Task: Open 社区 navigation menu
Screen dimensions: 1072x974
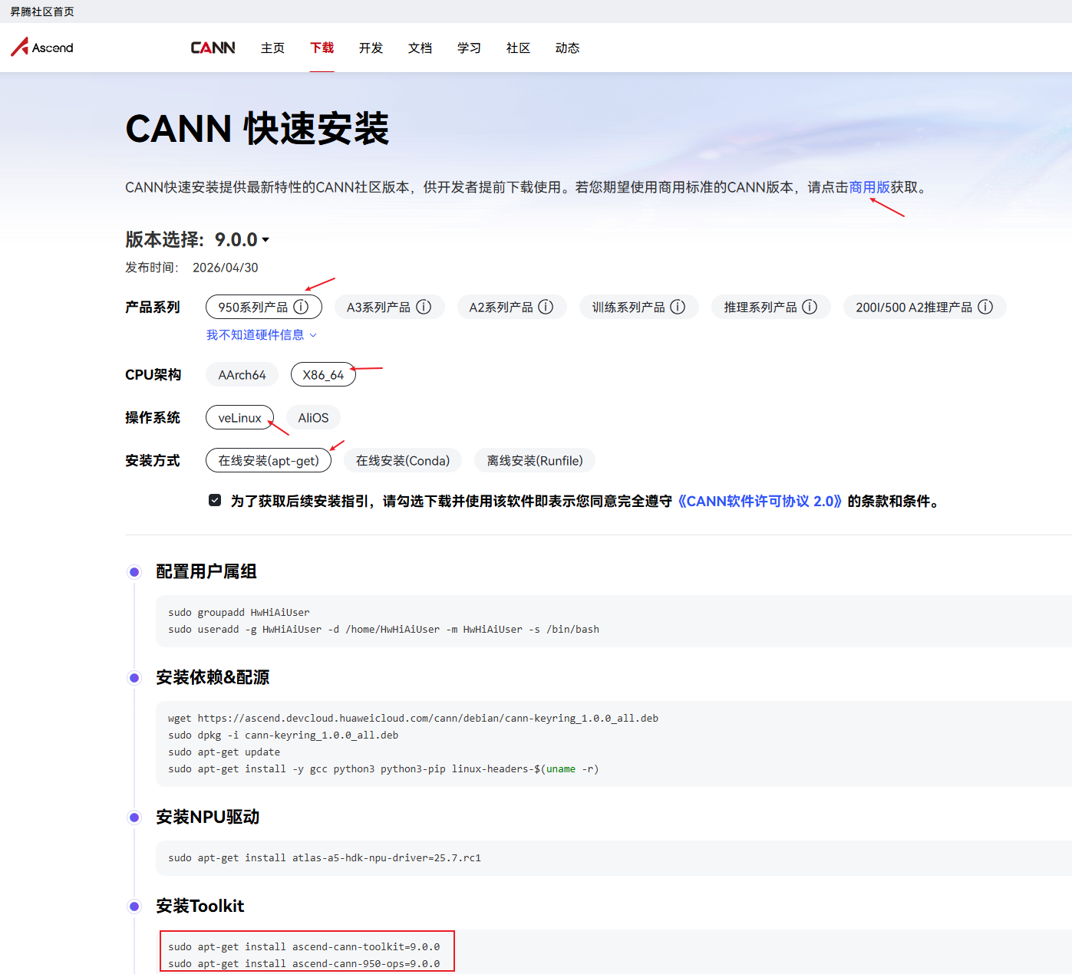Action: tap(518, 48)
